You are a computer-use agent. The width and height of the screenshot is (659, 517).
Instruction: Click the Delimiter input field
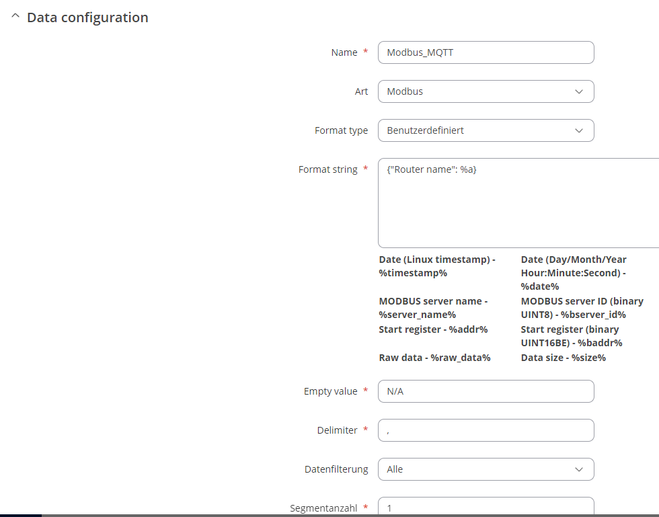click(x=486, y=430)
